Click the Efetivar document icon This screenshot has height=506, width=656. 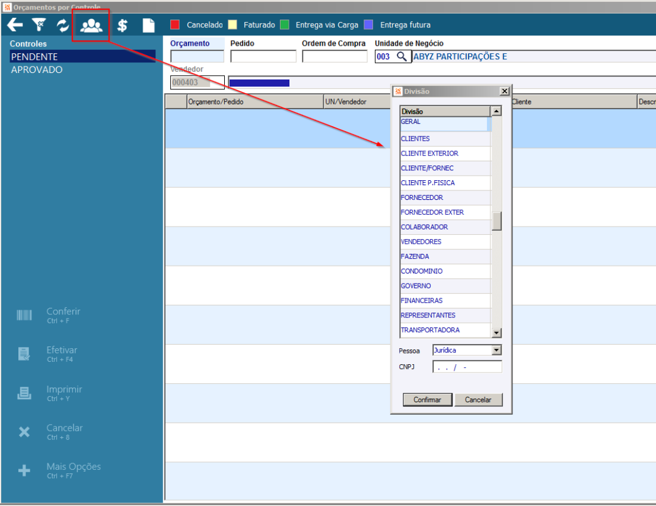pos(24,354)
